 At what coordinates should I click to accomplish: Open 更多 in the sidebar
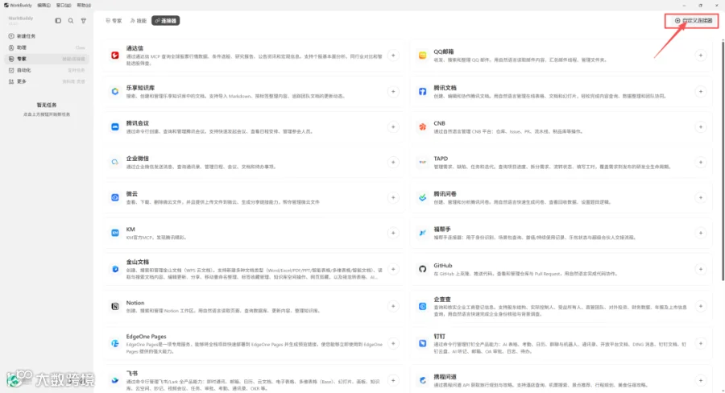coord(46,81)
